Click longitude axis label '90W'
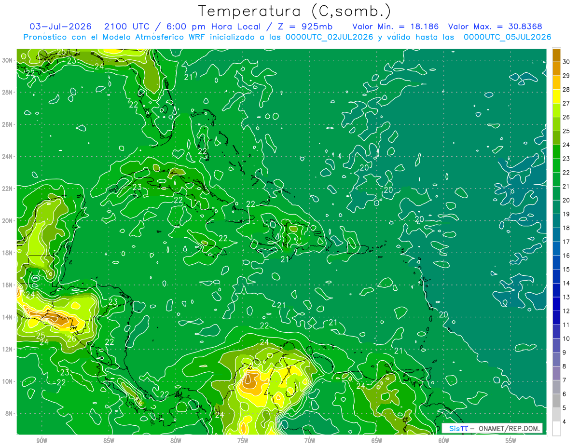The height and width of the screenshot is (447, 579). point(41,441)
